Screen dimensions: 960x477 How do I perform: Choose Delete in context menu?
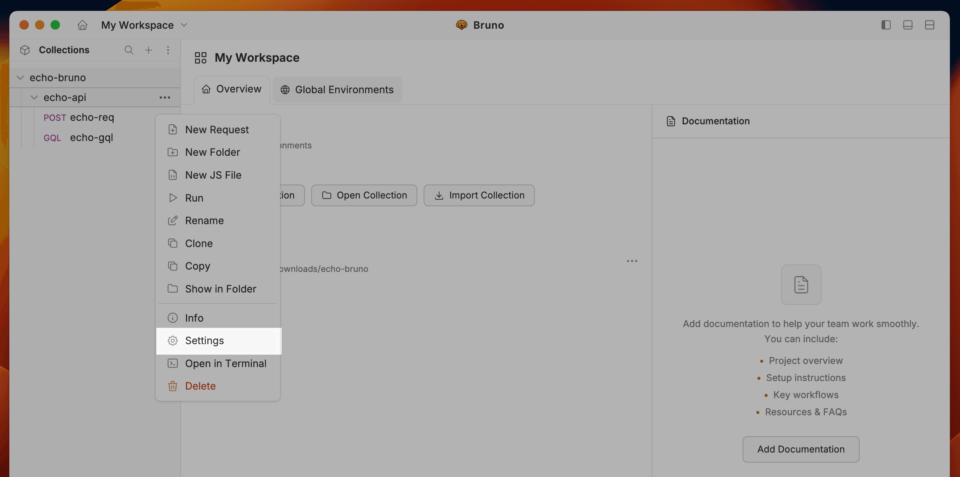tap(200, 386)
